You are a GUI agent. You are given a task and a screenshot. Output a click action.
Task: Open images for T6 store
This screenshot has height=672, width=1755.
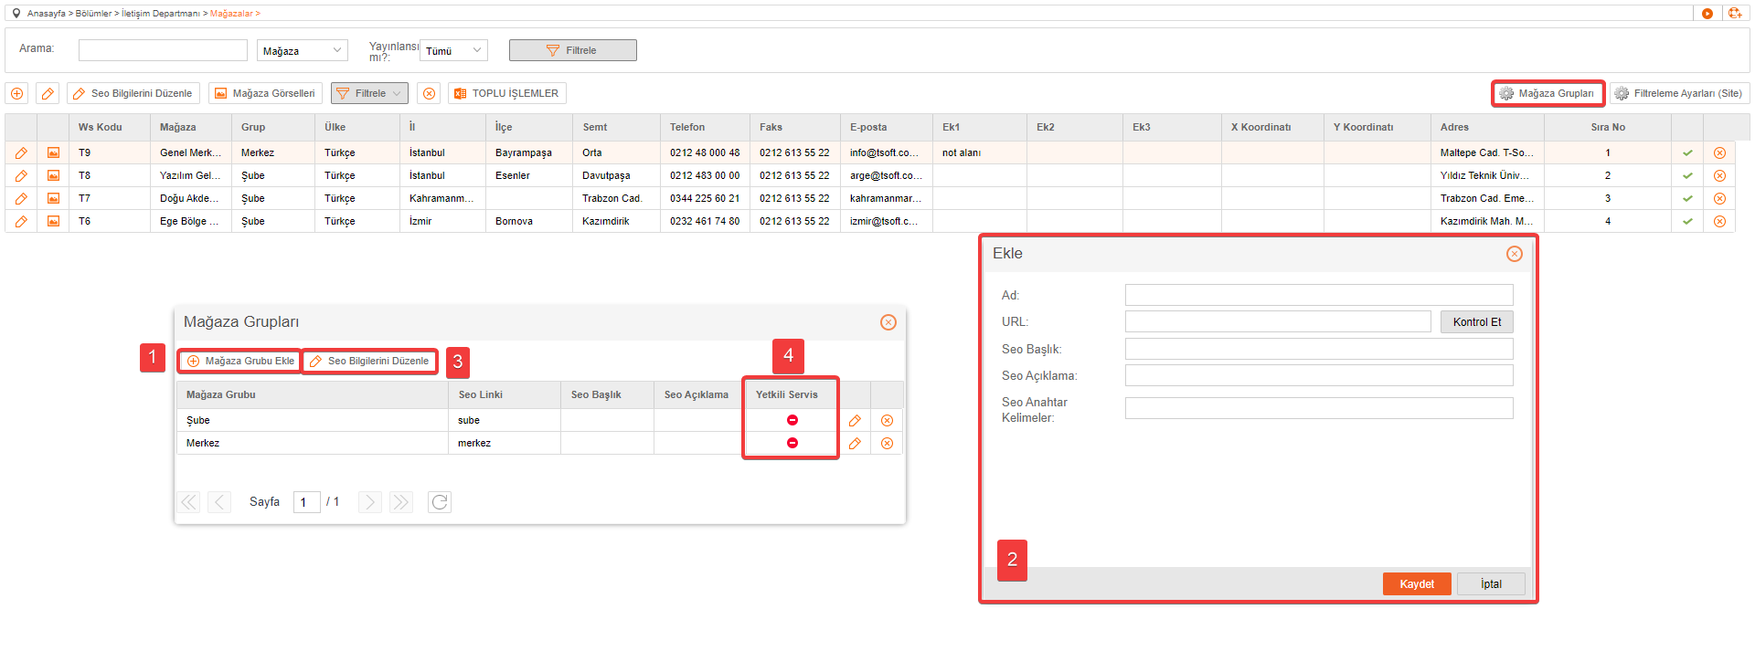53,221
